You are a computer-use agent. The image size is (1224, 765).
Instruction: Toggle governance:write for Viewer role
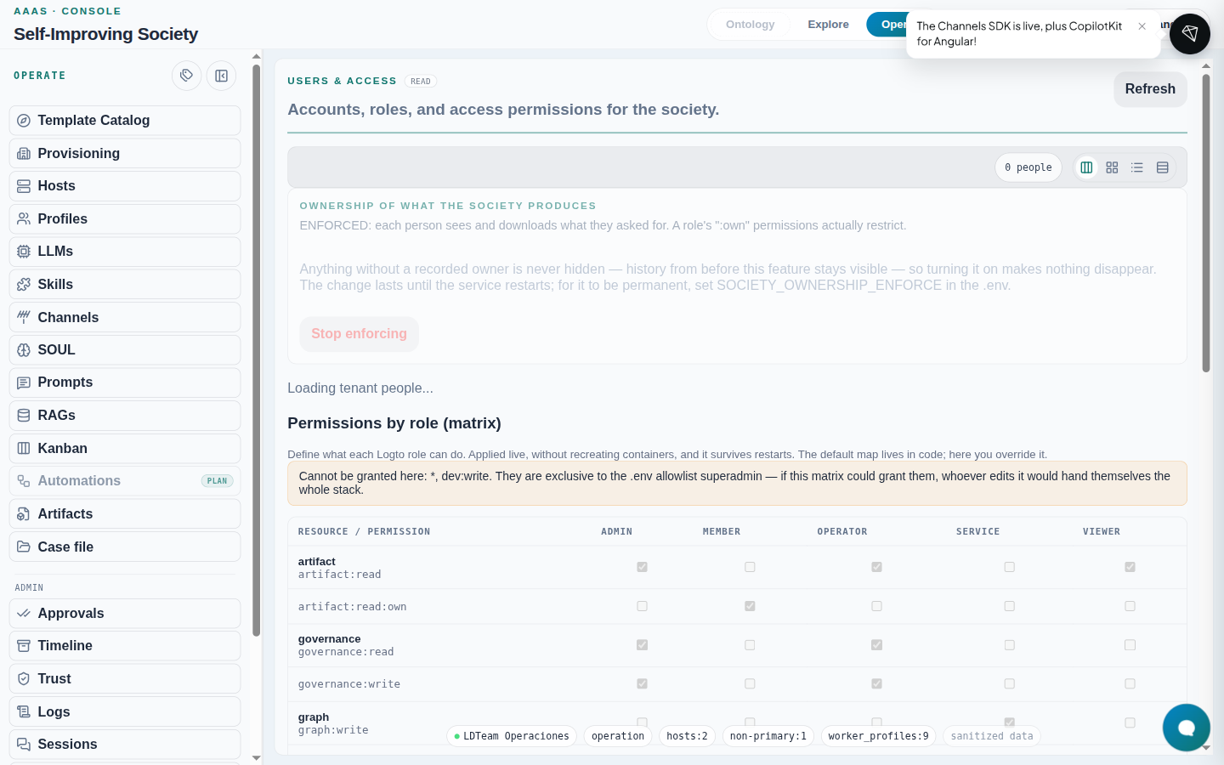coord(1130,683)
